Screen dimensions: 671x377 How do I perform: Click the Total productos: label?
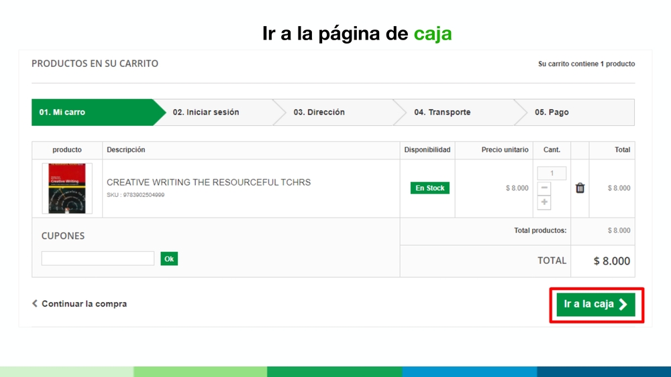pos(540,230)
